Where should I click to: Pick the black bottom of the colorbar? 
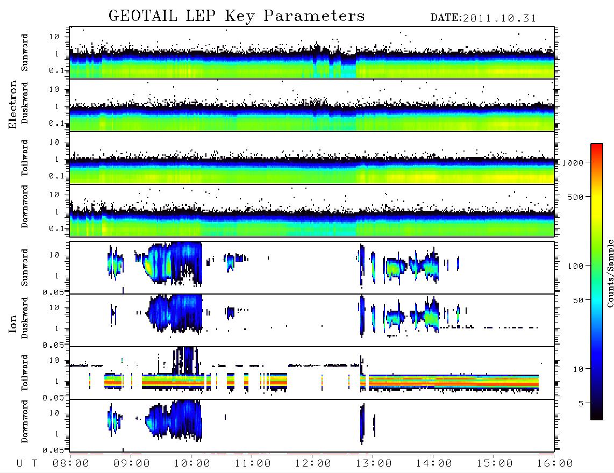597,414
